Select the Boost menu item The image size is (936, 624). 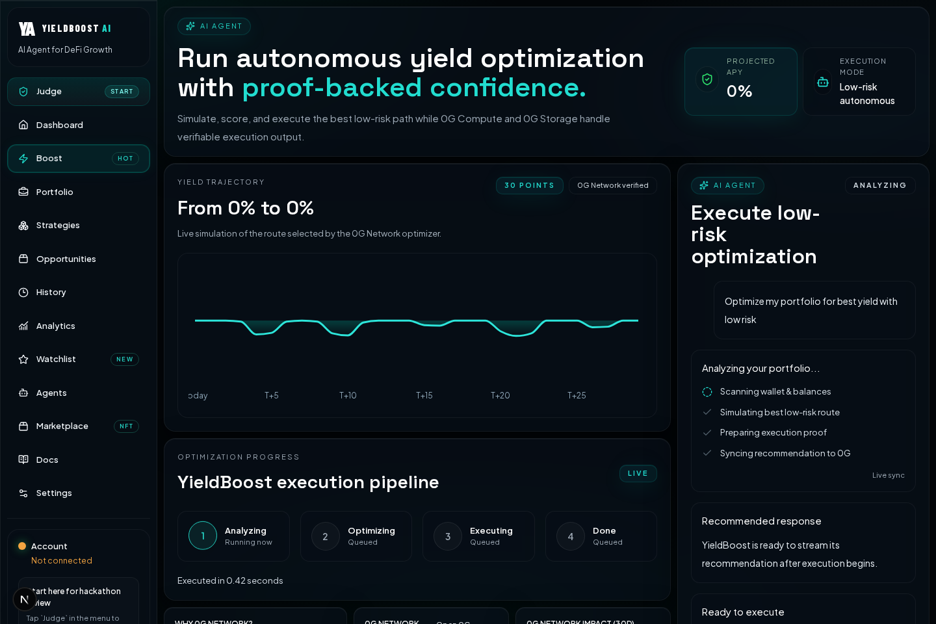[79, 159]
